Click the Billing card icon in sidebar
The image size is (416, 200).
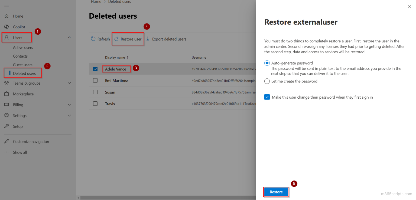[6, 105]
